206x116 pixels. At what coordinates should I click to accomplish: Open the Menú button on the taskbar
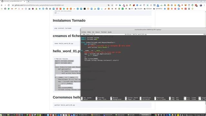click(x=3, y=115)
